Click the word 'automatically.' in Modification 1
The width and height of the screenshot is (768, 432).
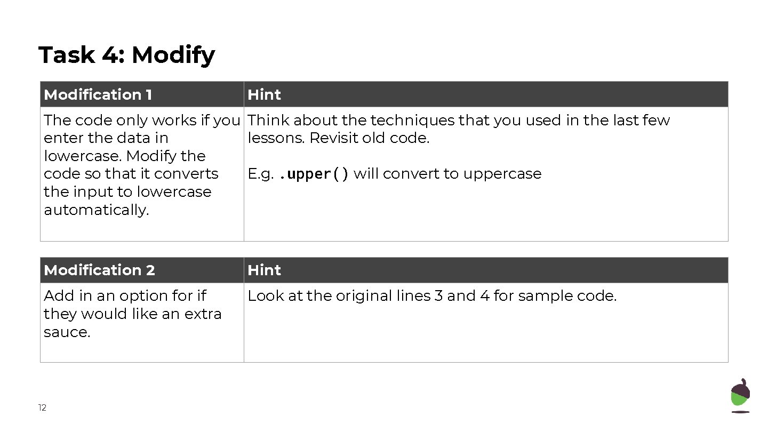(96, 210)
